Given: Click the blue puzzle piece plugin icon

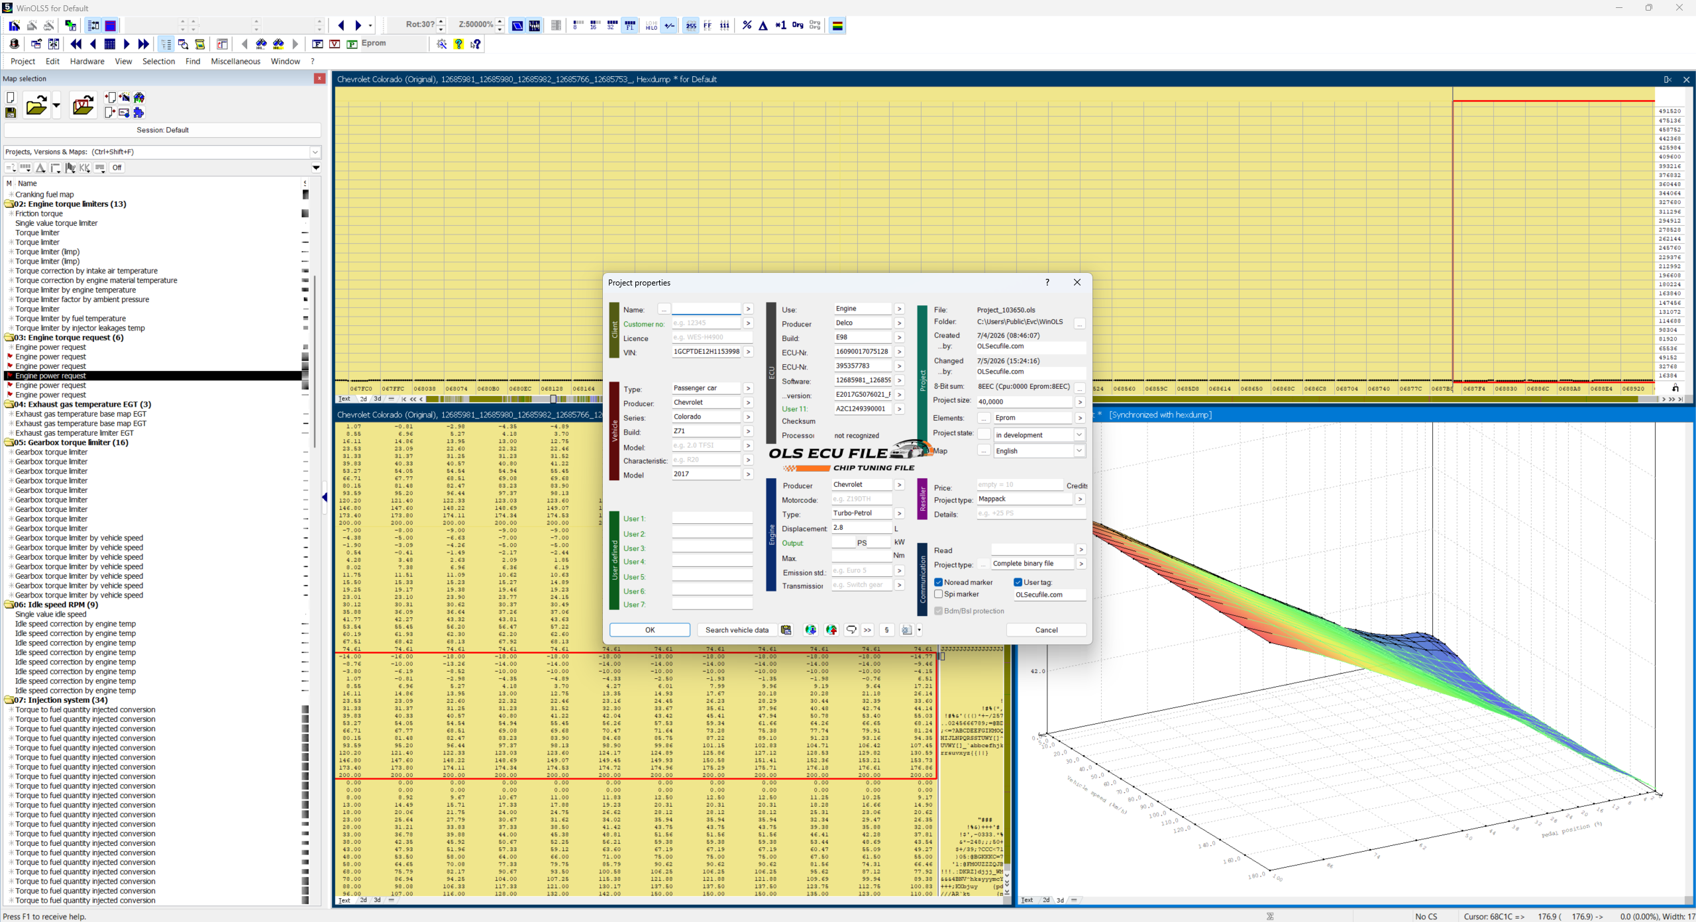Looking at the screenshot, I should tap(138, 113).
